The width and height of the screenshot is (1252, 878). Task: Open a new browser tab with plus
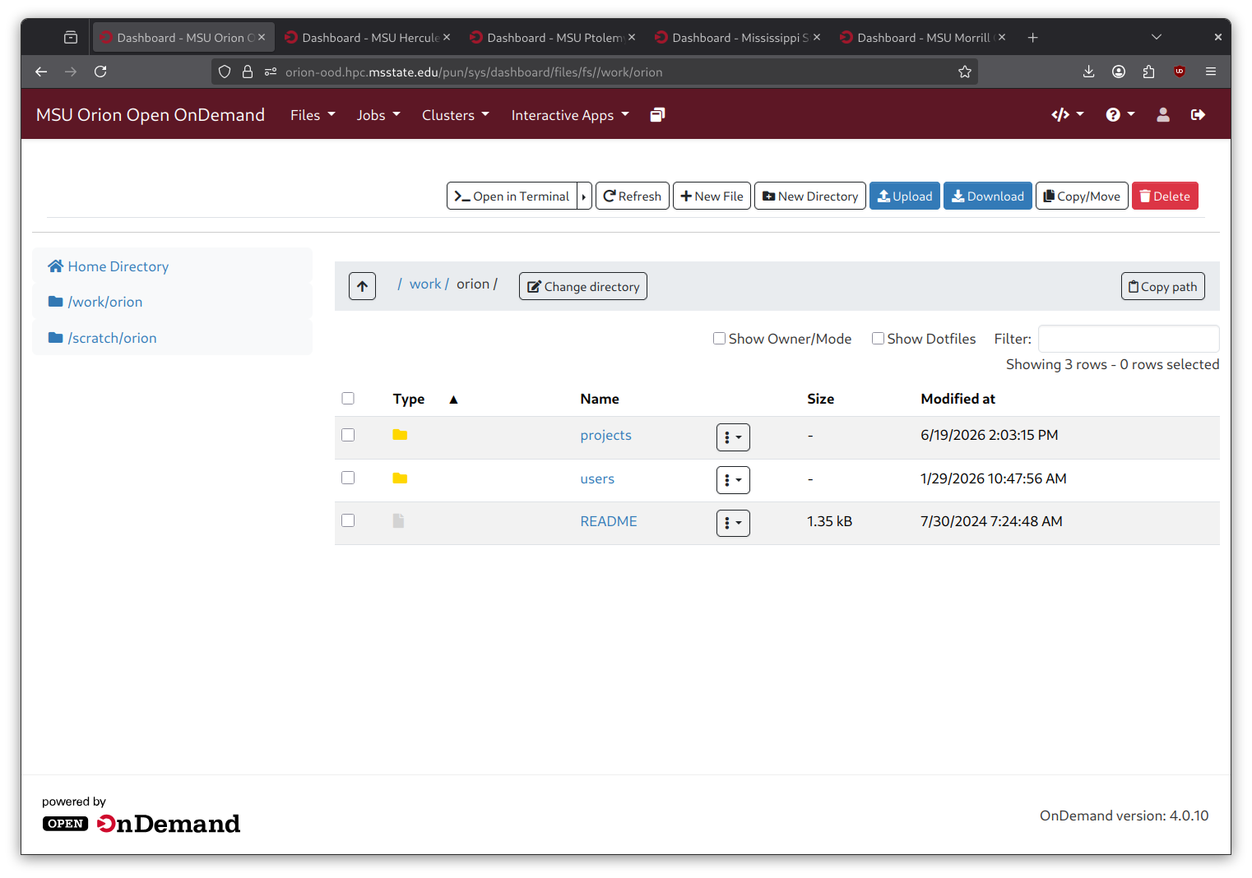pos(1033,38)
